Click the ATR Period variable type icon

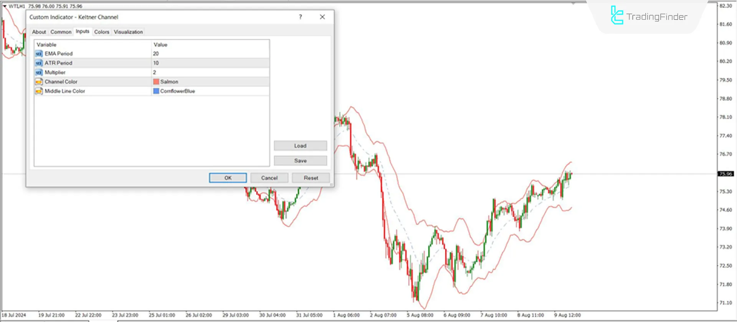coord(38,63)
